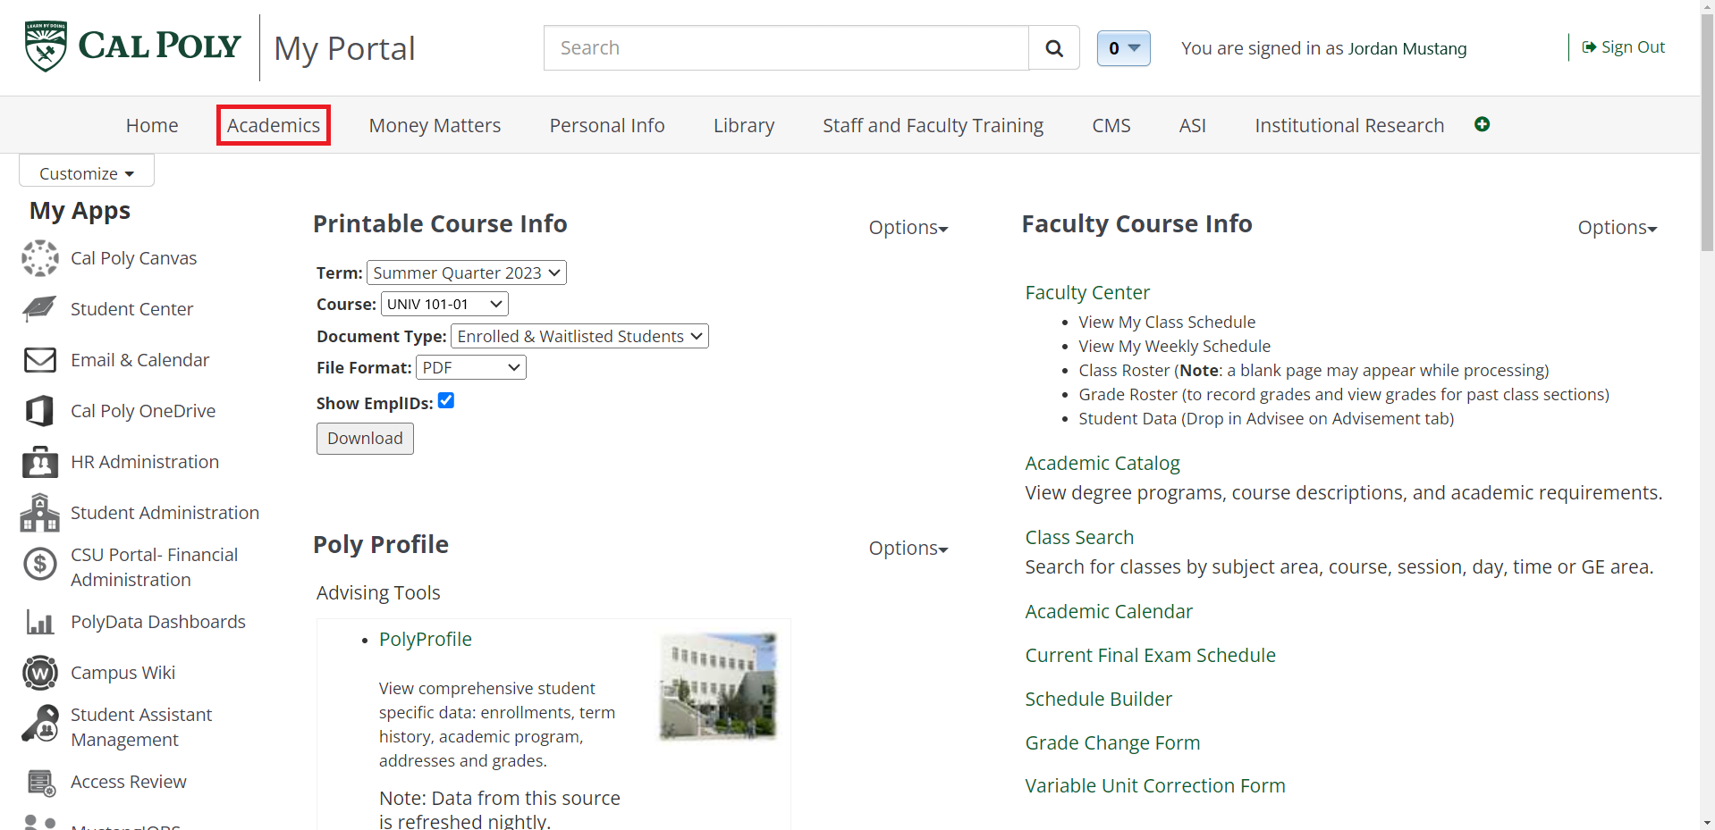Click the HR Administration icon
This screenshot has width=1715, height=830.
pos(40,462)
